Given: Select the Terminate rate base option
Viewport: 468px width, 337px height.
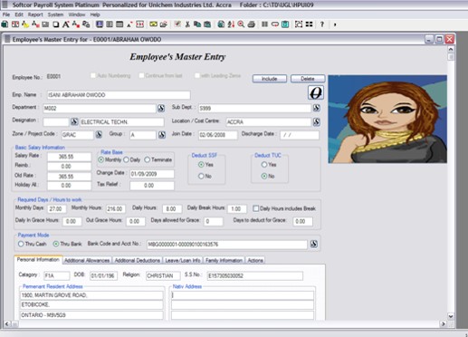Looking at the screenshot, I should point(147,159).
